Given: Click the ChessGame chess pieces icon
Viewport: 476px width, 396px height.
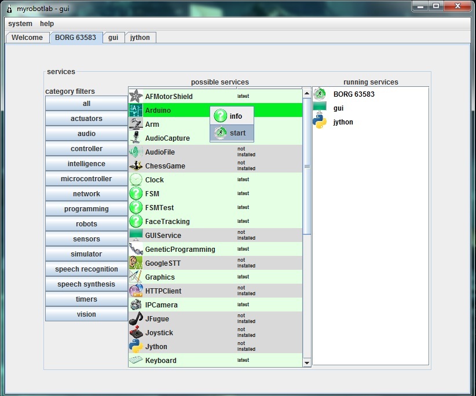Looking at the screenshot, I should [136, 166].
